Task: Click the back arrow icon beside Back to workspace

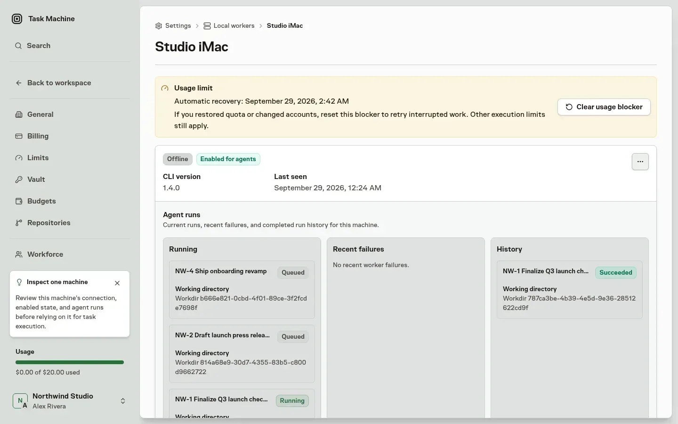Action: click(x=19, y=83)
